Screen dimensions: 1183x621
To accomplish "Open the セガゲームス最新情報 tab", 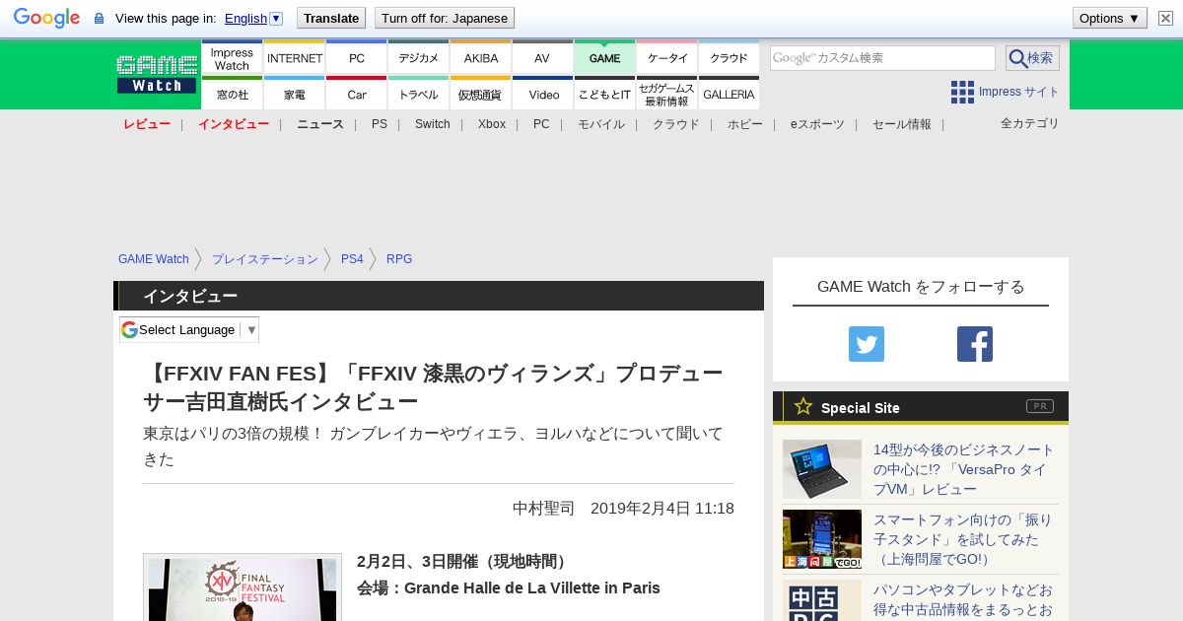I will click(x=667, y=93).
